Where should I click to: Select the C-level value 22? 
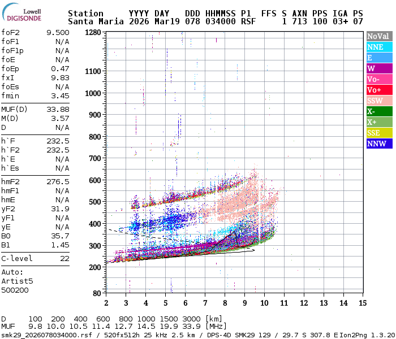64,259
